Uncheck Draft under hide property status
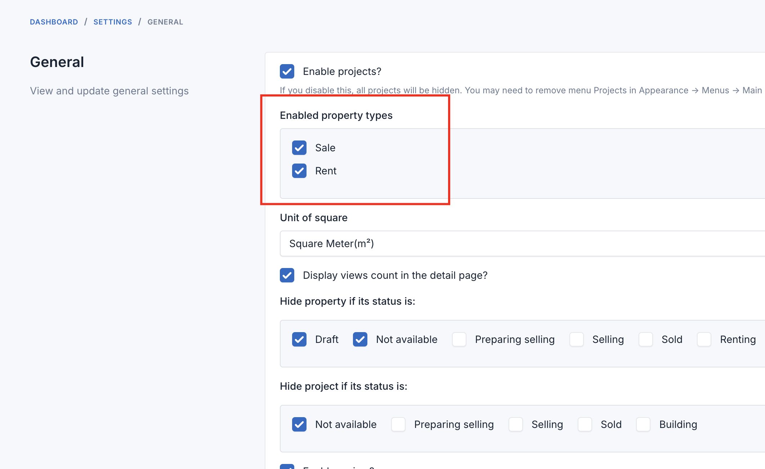Viewport: 765px width, 469px height. point(299,339)
